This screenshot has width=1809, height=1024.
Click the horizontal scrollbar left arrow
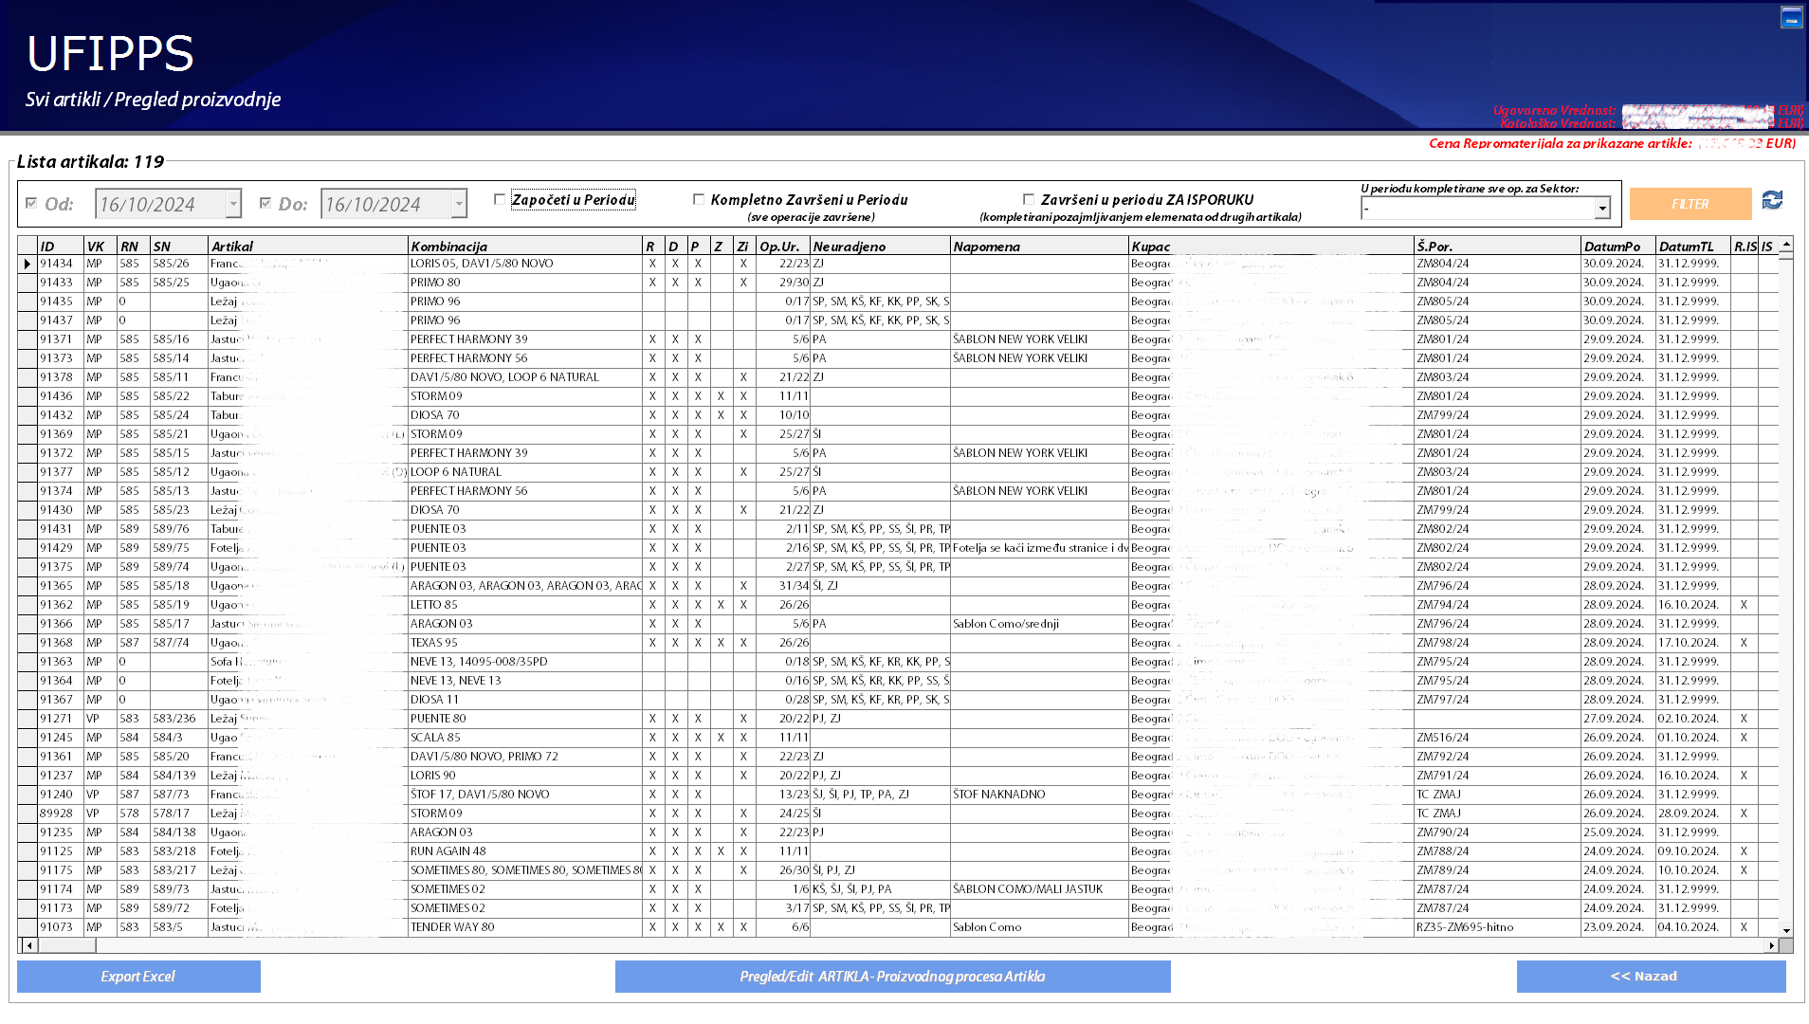tap(29, 945)
